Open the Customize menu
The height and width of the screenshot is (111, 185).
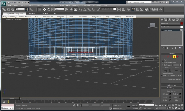click(86, 6)
